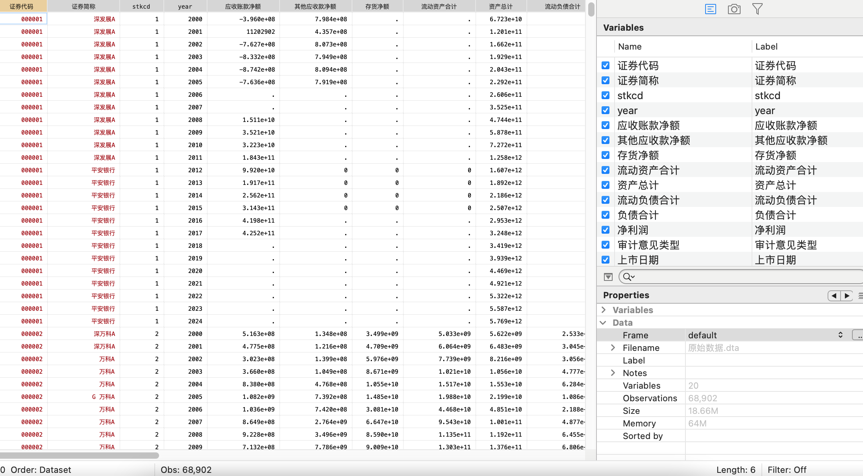863x476 pixels.
Task: Click the year column header
Action: tap(185, 6)
